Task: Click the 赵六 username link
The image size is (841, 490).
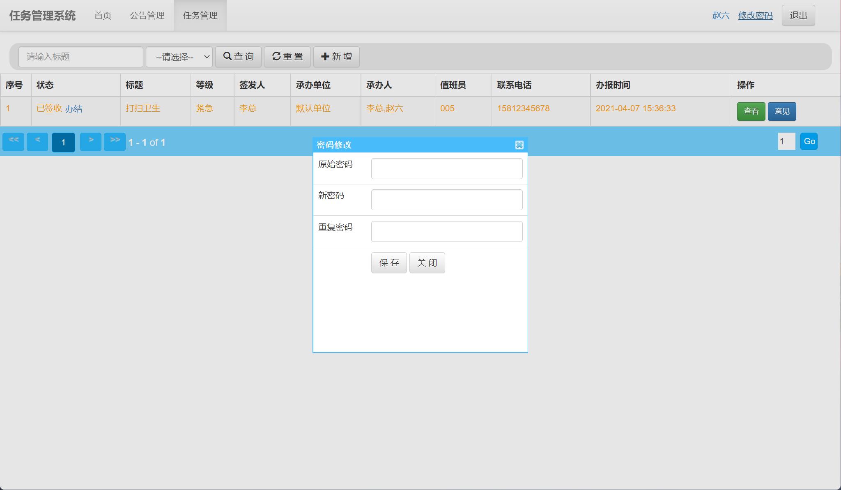Action: tap(721, 15)
